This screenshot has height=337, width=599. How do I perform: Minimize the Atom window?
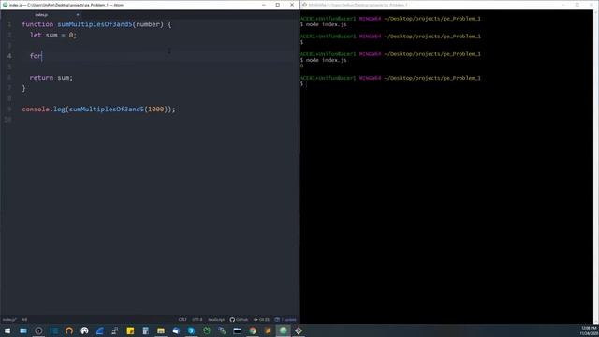(264, 5)
